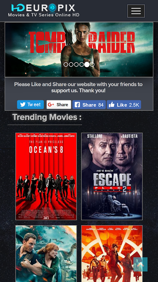Select the sixth carousel slide dot
This screenshot has height=282, width=158.
click(92, 65)
